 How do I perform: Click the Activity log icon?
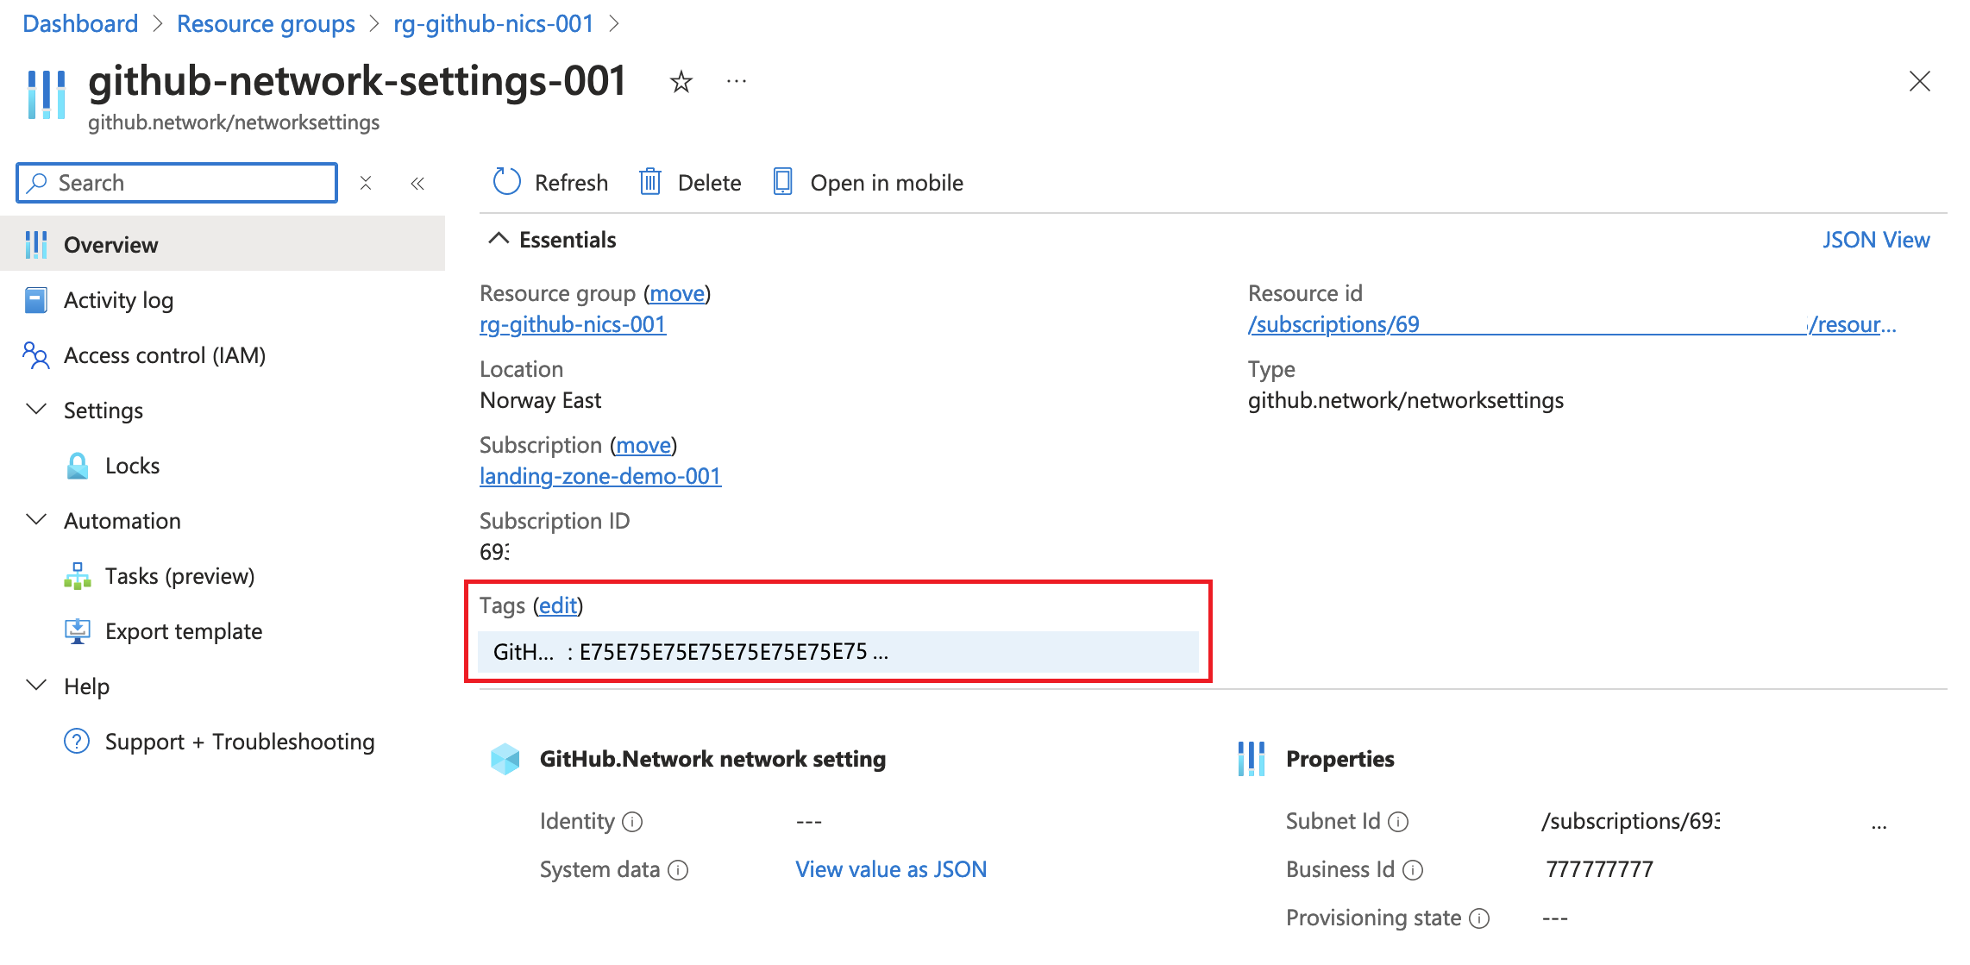(x=36, y=300)
